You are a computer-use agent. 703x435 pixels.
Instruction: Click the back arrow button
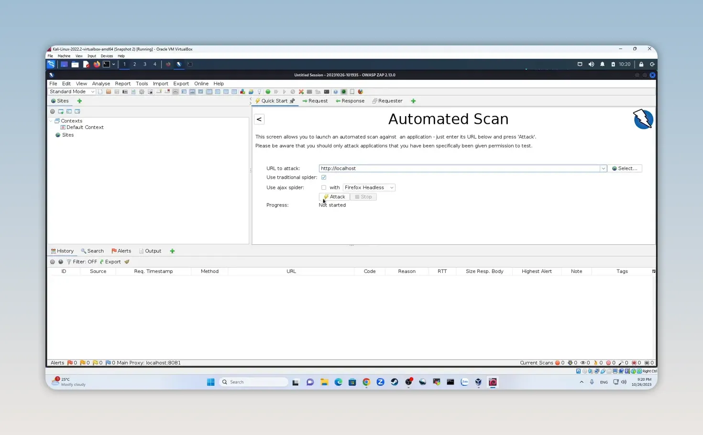coord(259,119)
